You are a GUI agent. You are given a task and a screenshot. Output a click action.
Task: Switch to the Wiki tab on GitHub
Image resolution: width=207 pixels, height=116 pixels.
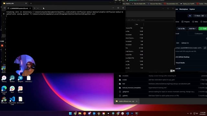click(195, 22)
